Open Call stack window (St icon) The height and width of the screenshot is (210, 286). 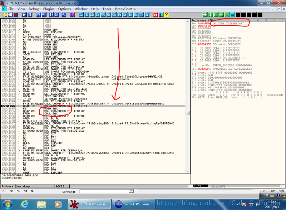pos(125,15)
